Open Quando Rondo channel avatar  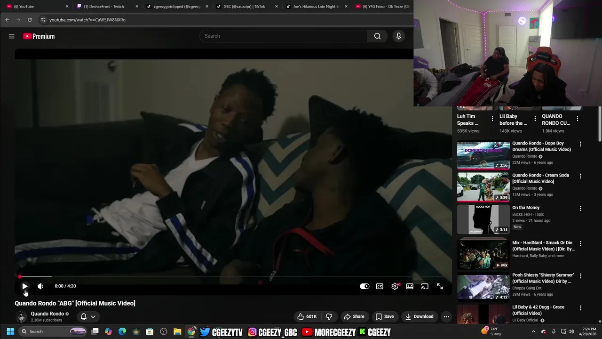pyautogui.click(x=21, y=317)
